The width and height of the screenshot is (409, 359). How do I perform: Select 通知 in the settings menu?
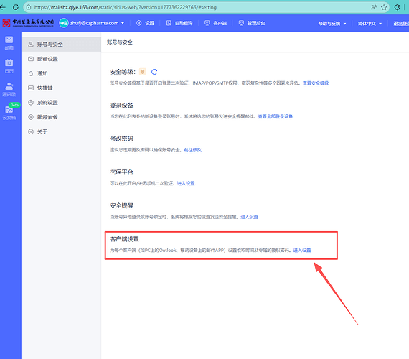[x=62, y=73]
